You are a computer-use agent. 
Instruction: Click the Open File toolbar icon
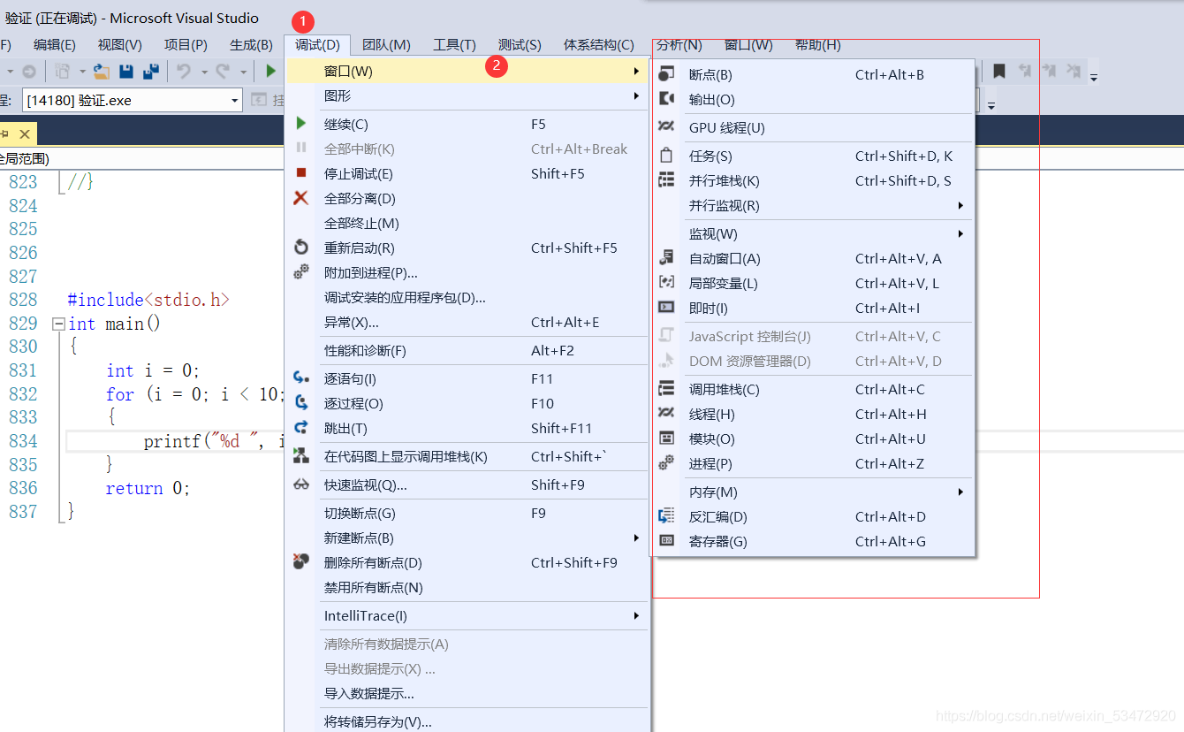pos(102,72)
